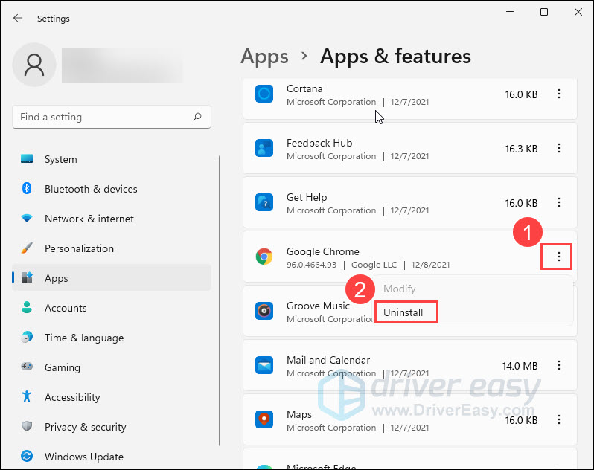594x470 pixels.
Task: Select Personalization in sidebar
Action: click(112, 248)
